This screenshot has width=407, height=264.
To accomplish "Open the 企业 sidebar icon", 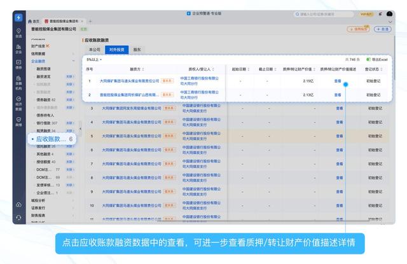I will [x=18, y=49].
